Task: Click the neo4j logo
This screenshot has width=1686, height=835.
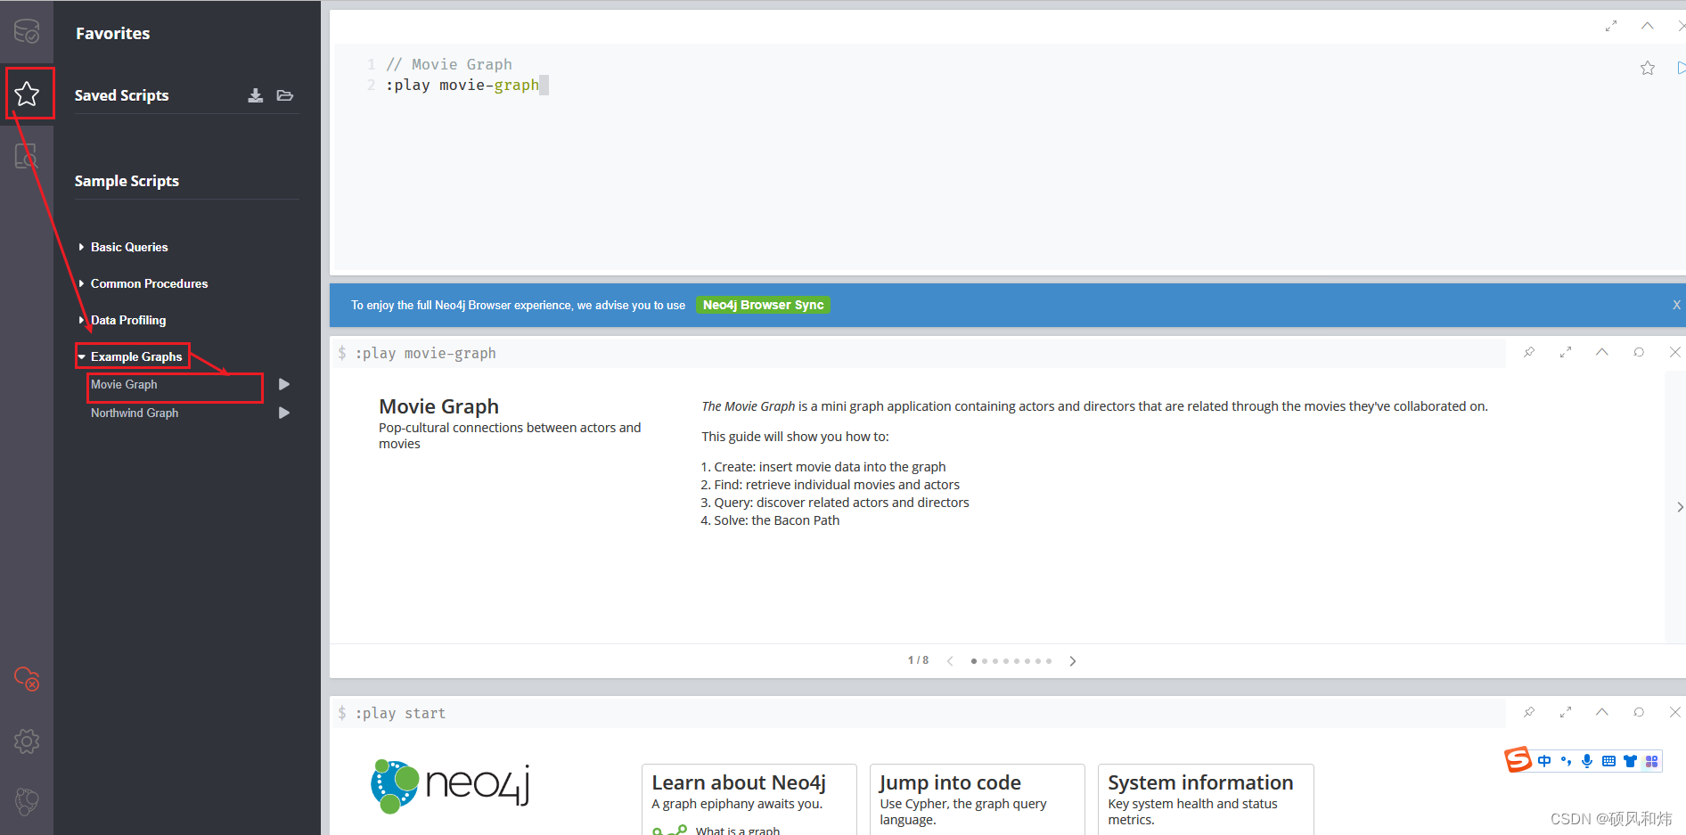Action: click(451, 786)
